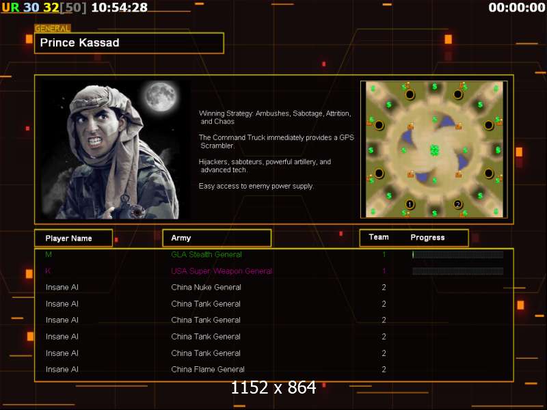547x410 pixels.
Task: Click the green cash pile at map center
Action: point(434,150)
